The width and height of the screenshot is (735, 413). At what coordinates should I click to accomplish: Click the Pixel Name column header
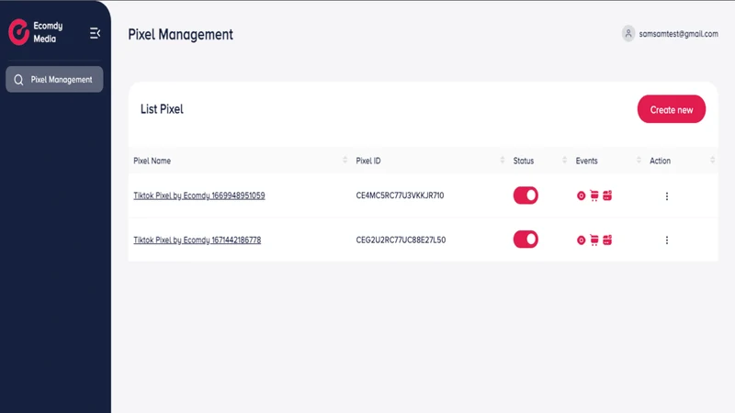(x=152, y=161)
